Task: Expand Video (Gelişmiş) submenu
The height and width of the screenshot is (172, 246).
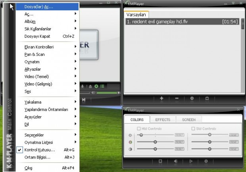Action: point(48,84)
